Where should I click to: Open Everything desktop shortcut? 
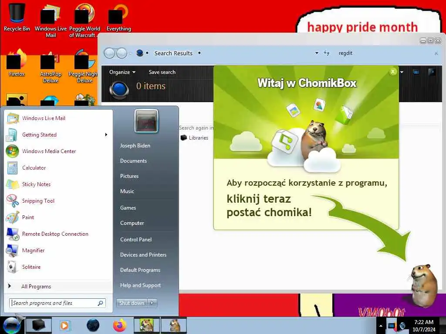point(118,17)
